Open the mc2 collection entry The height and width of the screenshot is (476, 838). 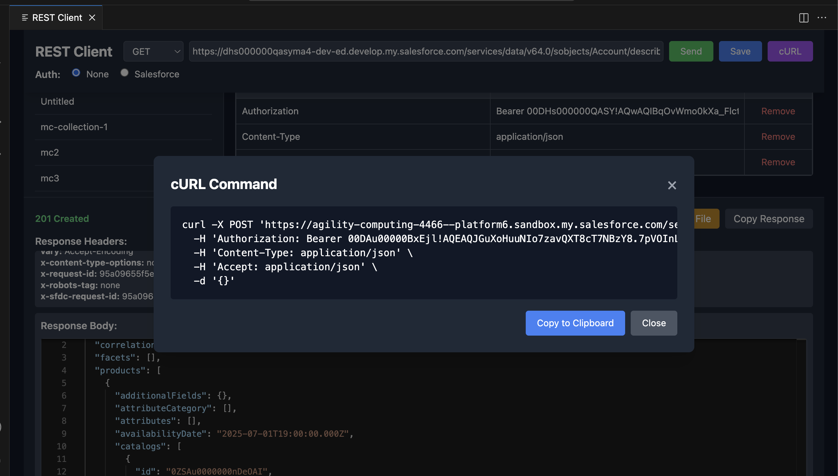50,152
